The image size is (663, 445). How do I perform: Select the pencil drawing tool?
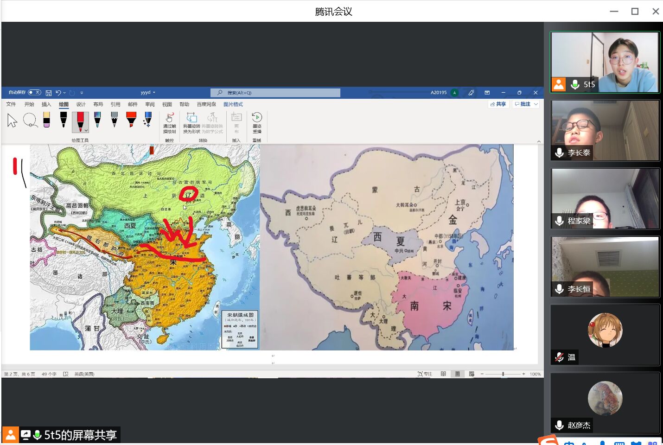coord(115,120)
